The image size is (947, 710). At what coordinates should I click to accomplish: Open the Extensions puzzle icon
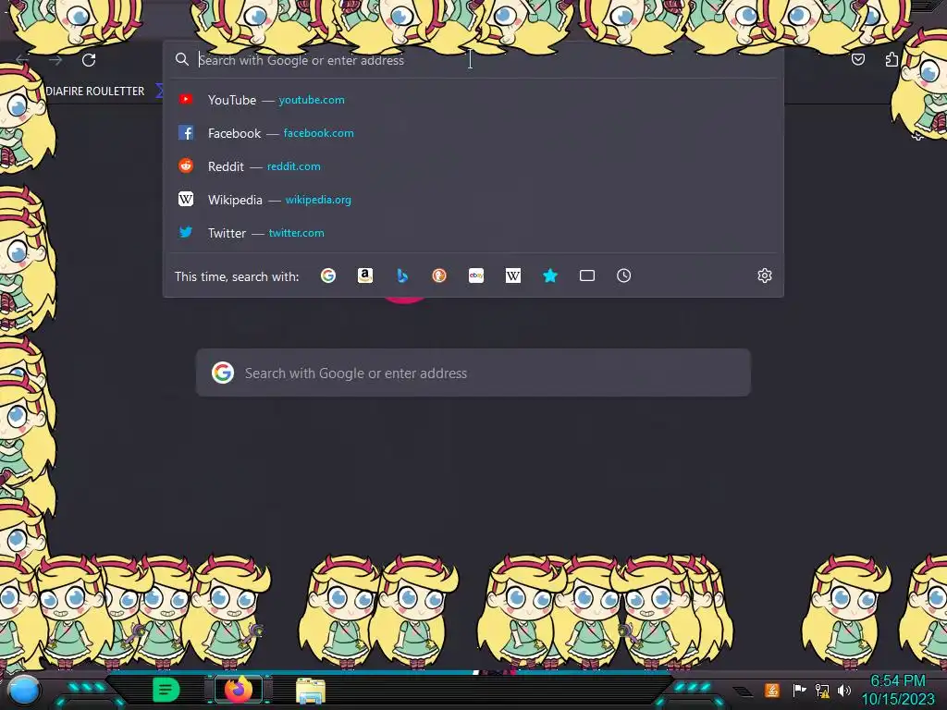point(892,59)
